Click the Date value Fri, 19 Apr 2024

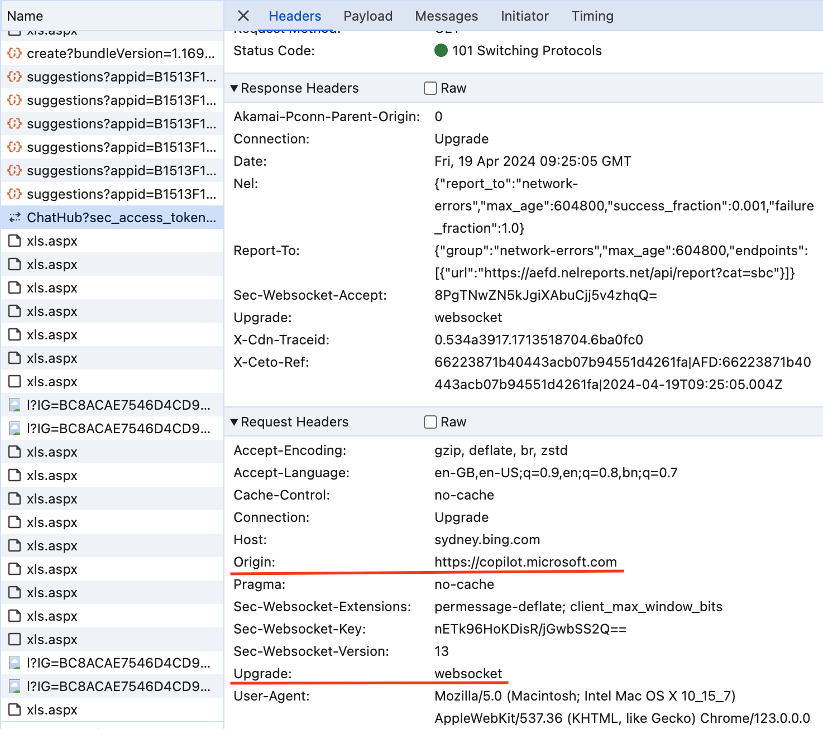pyautogui.click(x=533, y=161)
